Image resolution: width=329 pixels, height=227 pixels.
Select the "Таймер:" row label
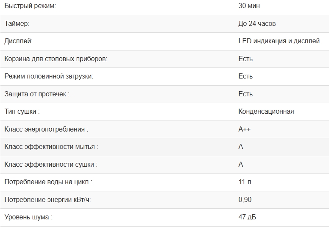click(17, 24)
